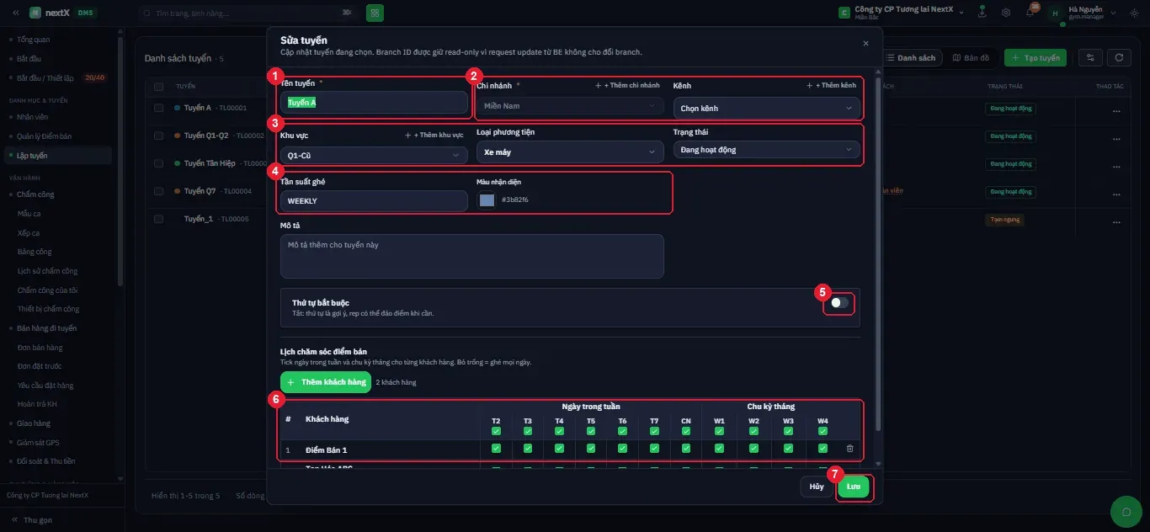
Task: Click the Tên tuyến input field
Action: click(374, 102)
